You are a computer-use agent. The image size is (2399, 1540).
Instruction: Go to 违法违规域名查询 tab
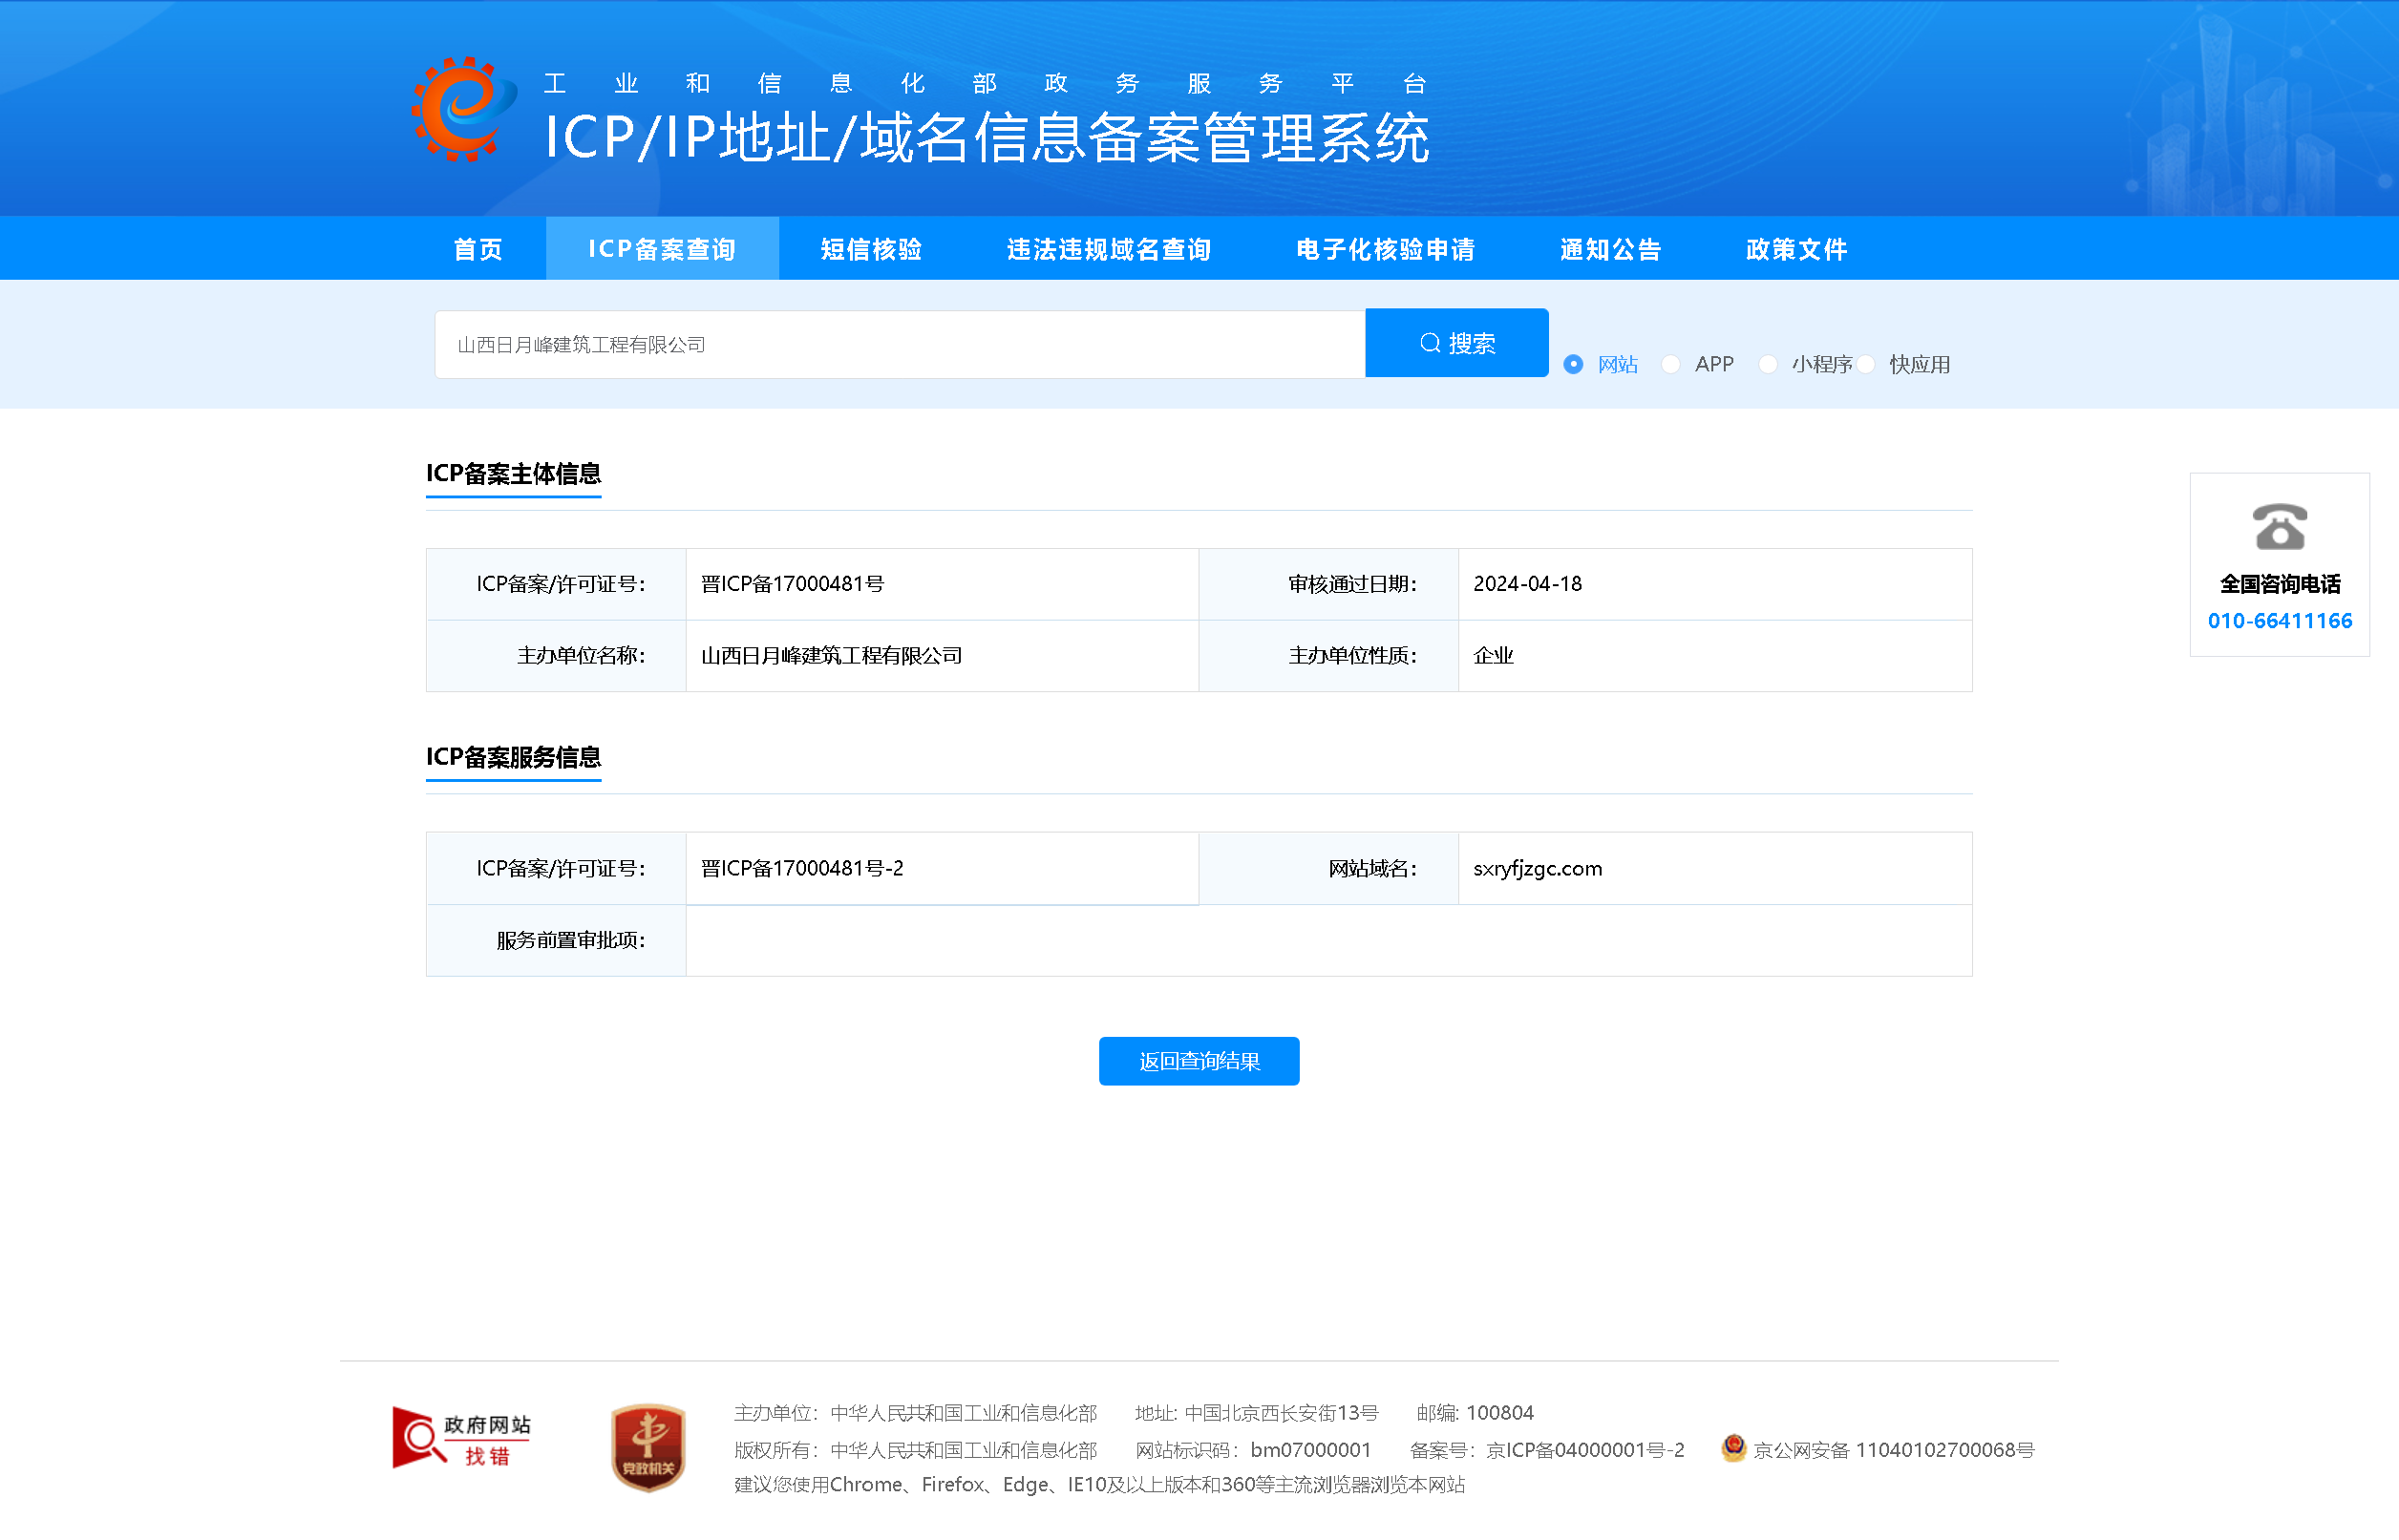point(1108,249)
